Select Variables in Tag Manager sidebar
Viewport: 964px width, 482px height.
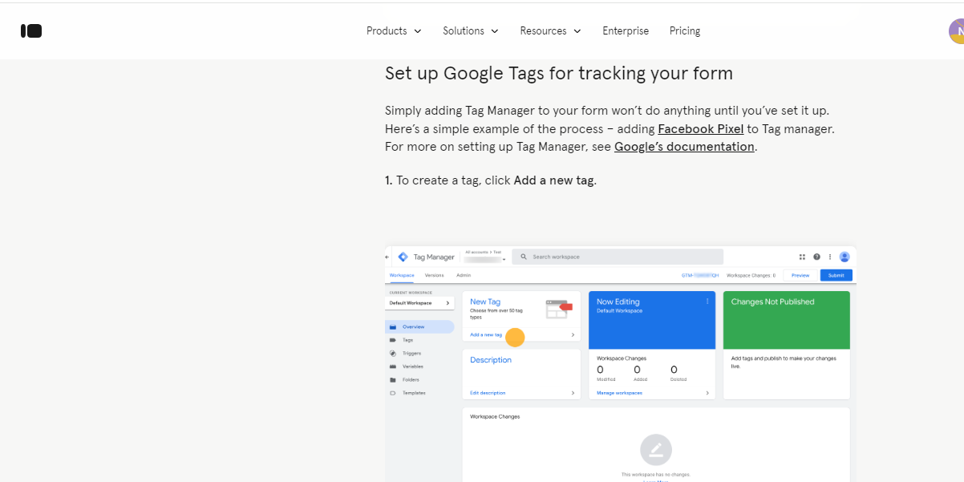tap(413, 367)
